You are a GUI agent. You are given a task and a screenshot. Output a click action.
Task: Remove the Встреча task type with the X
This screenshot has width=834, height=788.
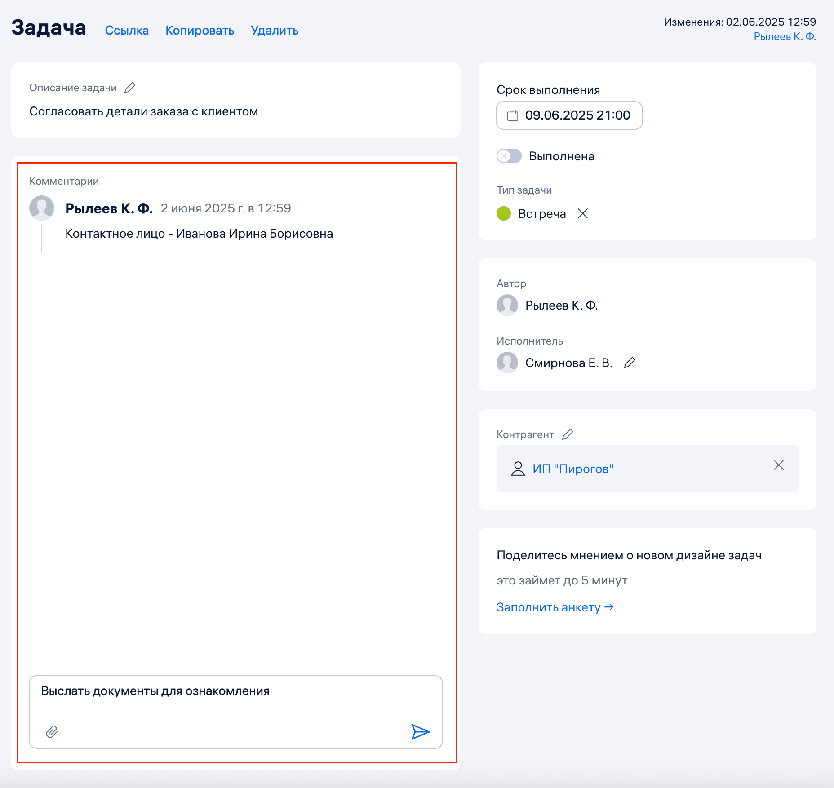pos(584,214)
